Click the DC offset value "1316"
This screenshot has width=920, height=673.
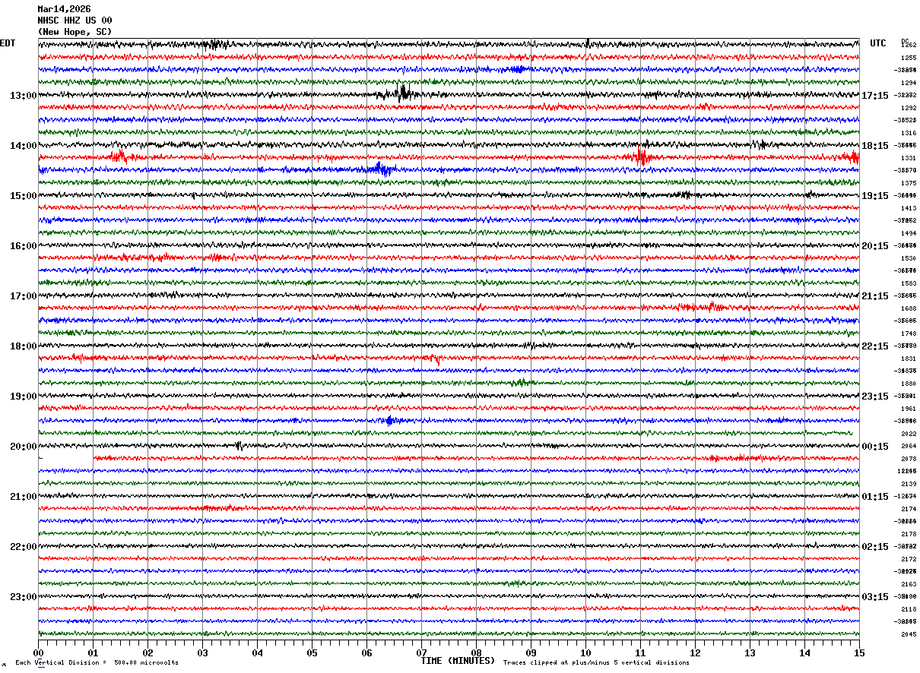pos(909,133)
